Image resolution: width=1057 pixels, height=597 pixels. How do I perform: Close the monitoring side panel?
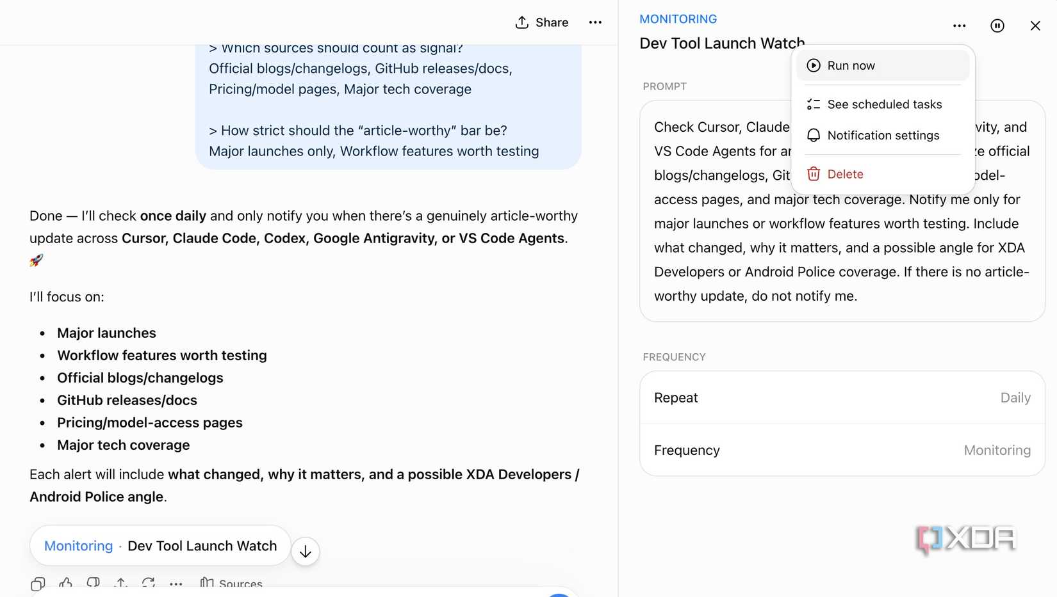[1035, 26]
